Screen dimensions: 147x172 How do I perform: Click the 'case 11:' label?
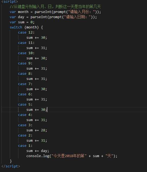click(x=26, y=43)
